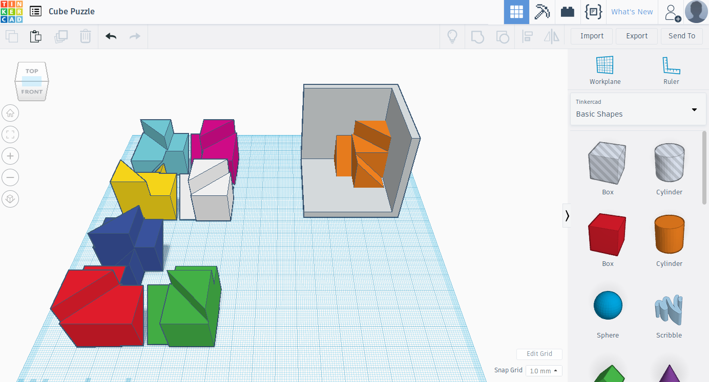709x382 pixels.
Task: Activate the Ruler tool
Action: 671,70
